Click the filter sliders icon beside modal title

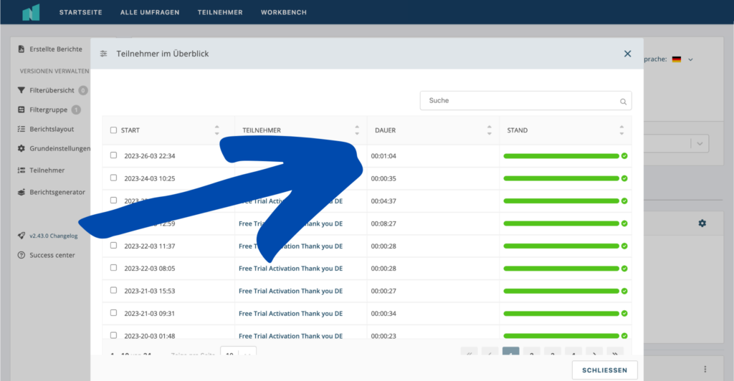pyautogui.click(x=104, y=54)
